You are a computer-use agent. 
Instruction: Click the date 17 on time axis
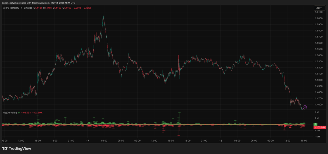(87, 140)
